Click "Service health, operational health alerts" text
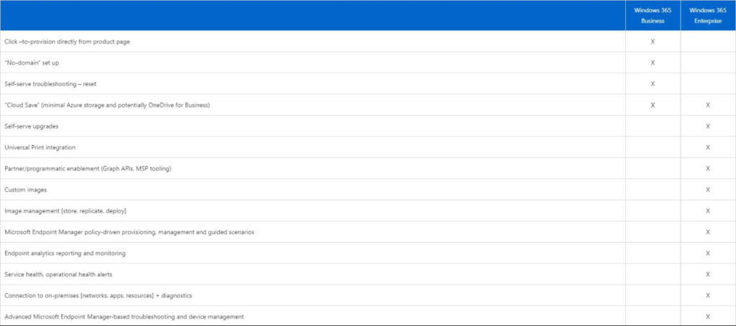736x326 pixels. (58, 274)
